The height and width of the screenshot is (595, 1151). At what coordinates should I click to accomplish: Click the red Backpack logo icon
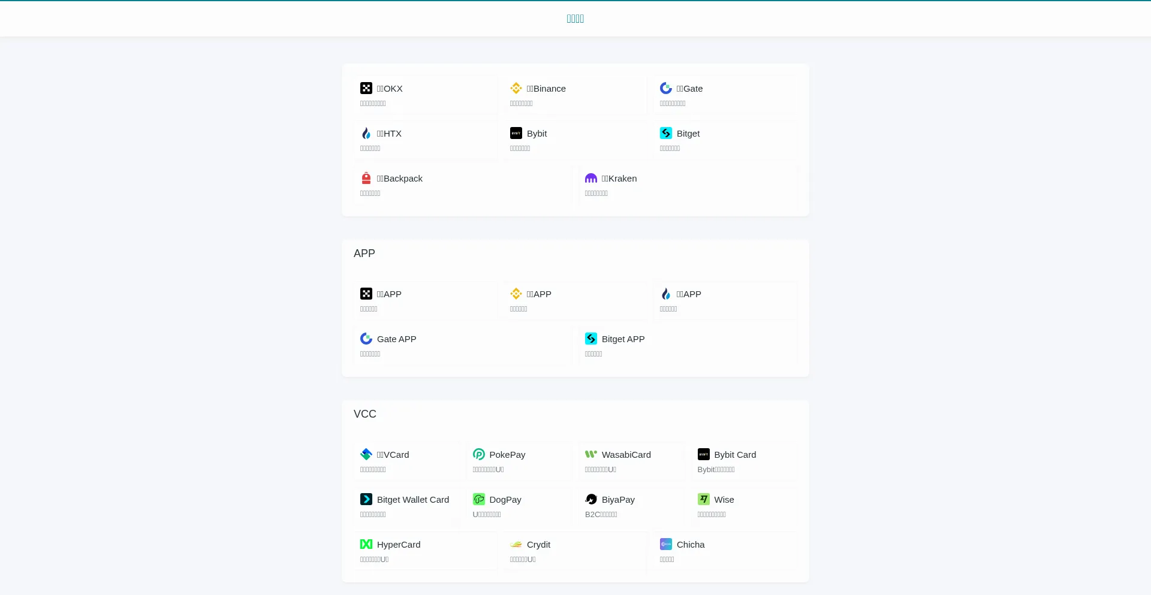[366, 178]
